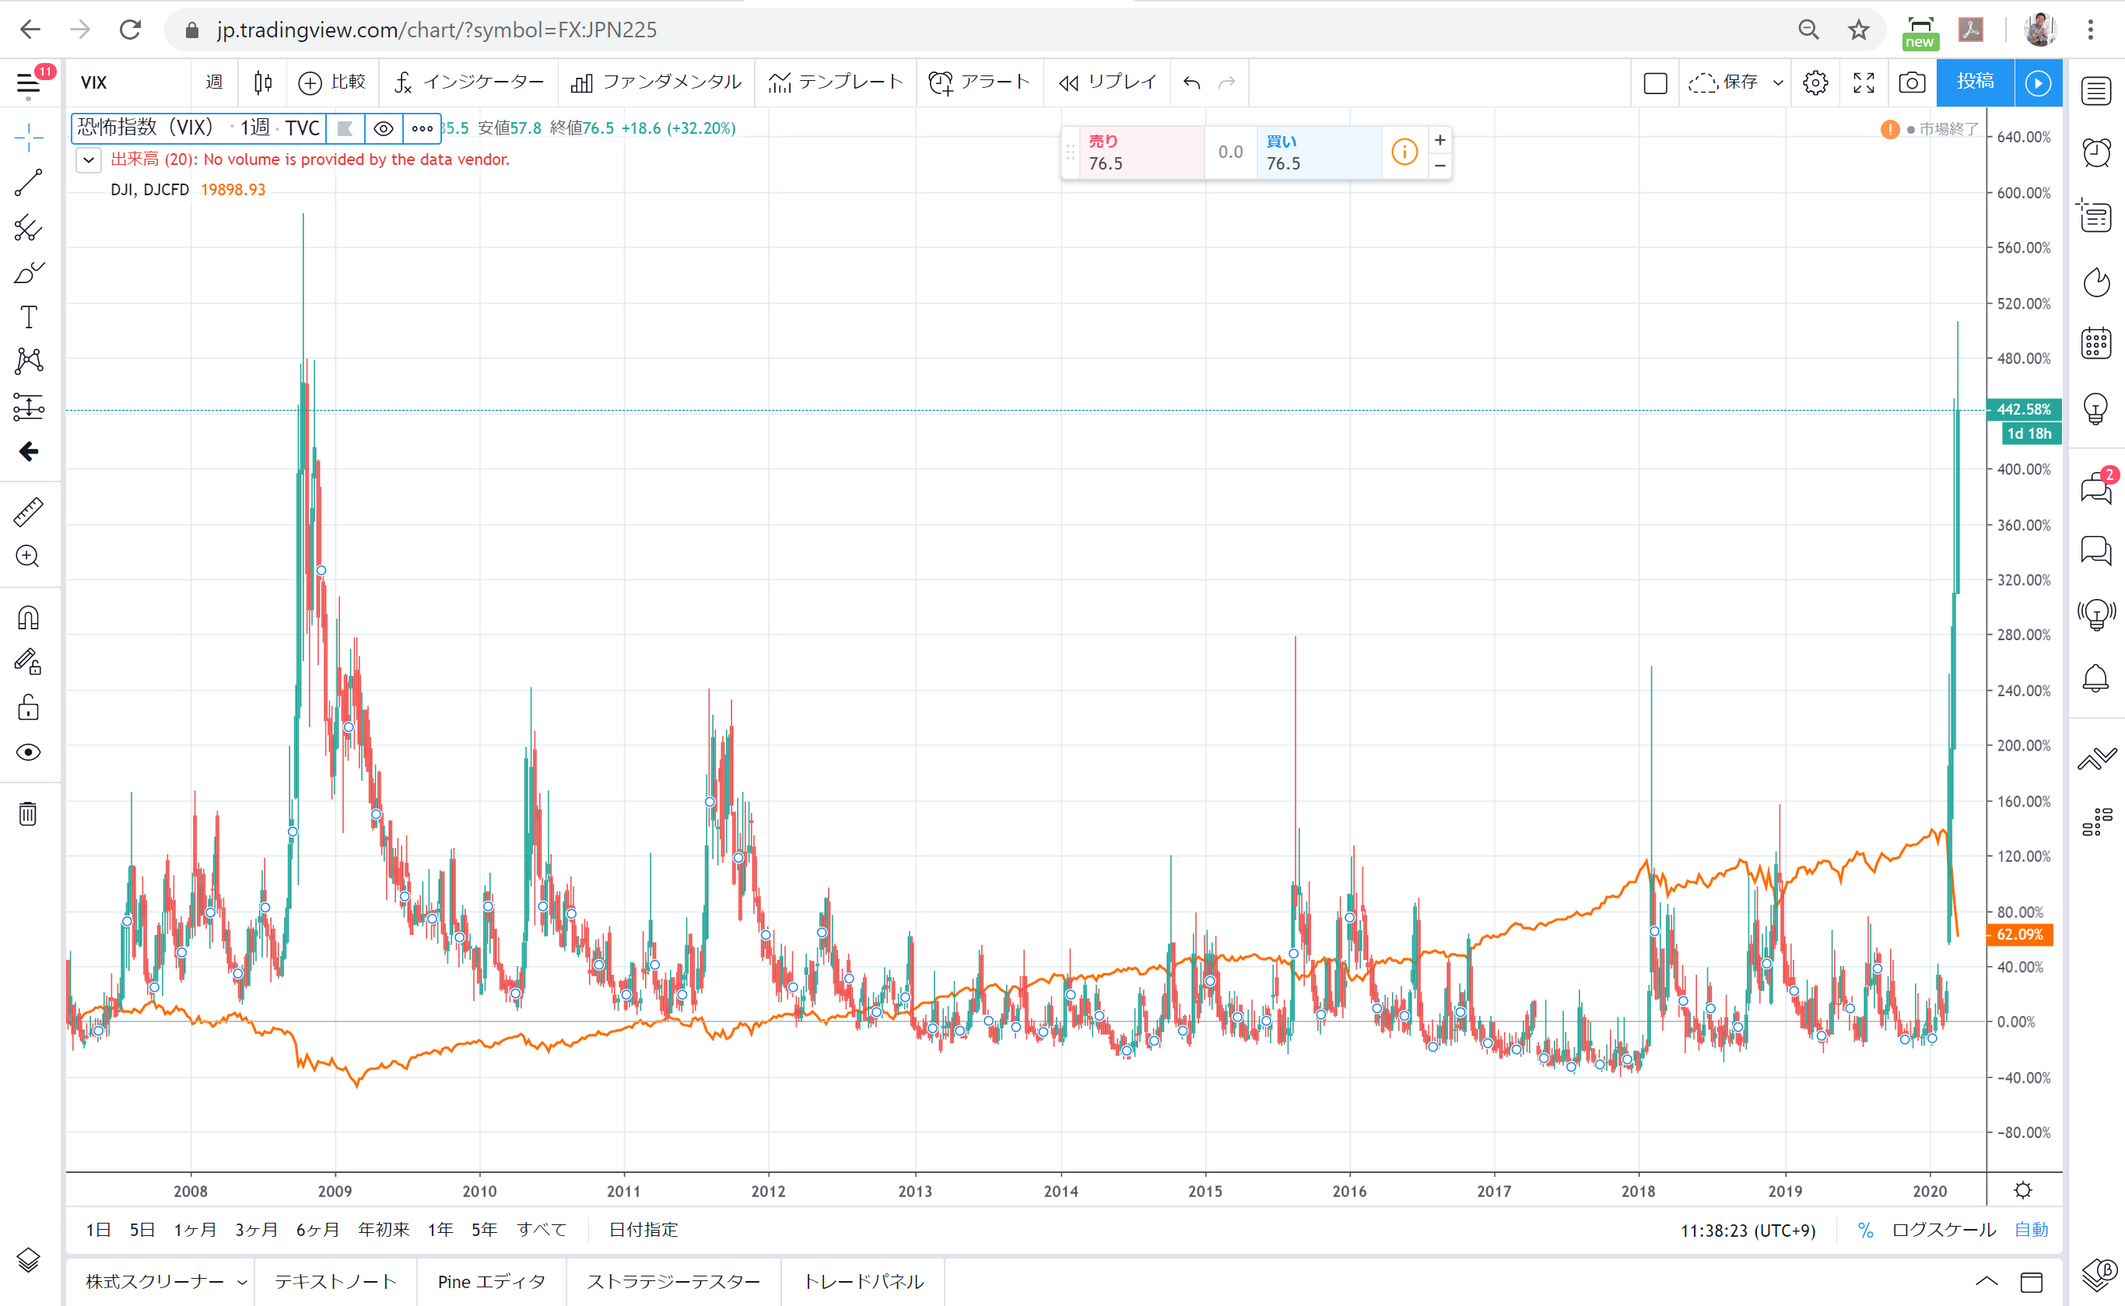This screenshot has width=2125, height=1306.
Task: Open the compare symbol dialog
Action: pyautogui.click(x=332, y=83)
